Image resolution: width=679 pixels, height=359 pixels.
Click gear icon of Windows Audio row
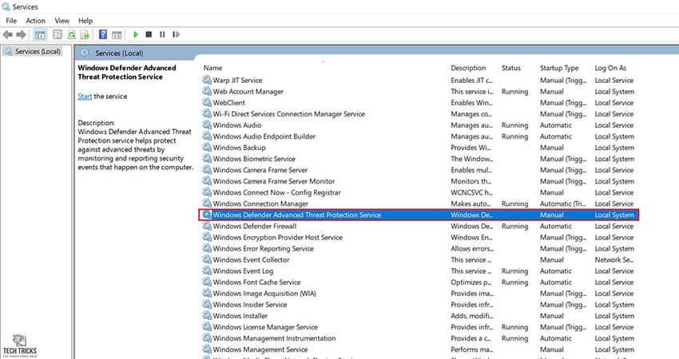click(x=207, y=125)
